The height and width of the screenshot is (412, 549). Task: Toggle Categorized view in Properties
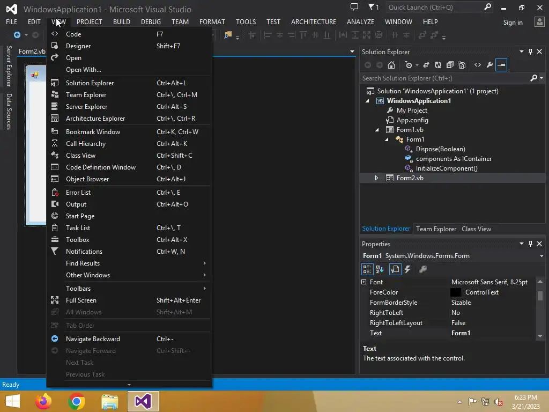367,269
